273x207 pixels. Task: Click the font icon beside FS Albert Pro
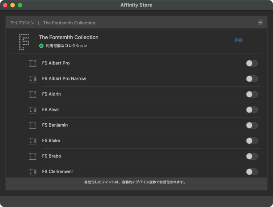click(x=33, y=63)
